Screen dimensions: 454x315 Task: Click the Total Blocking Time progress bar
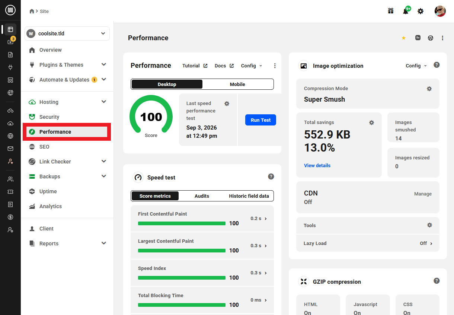click(x=182, y=305)
